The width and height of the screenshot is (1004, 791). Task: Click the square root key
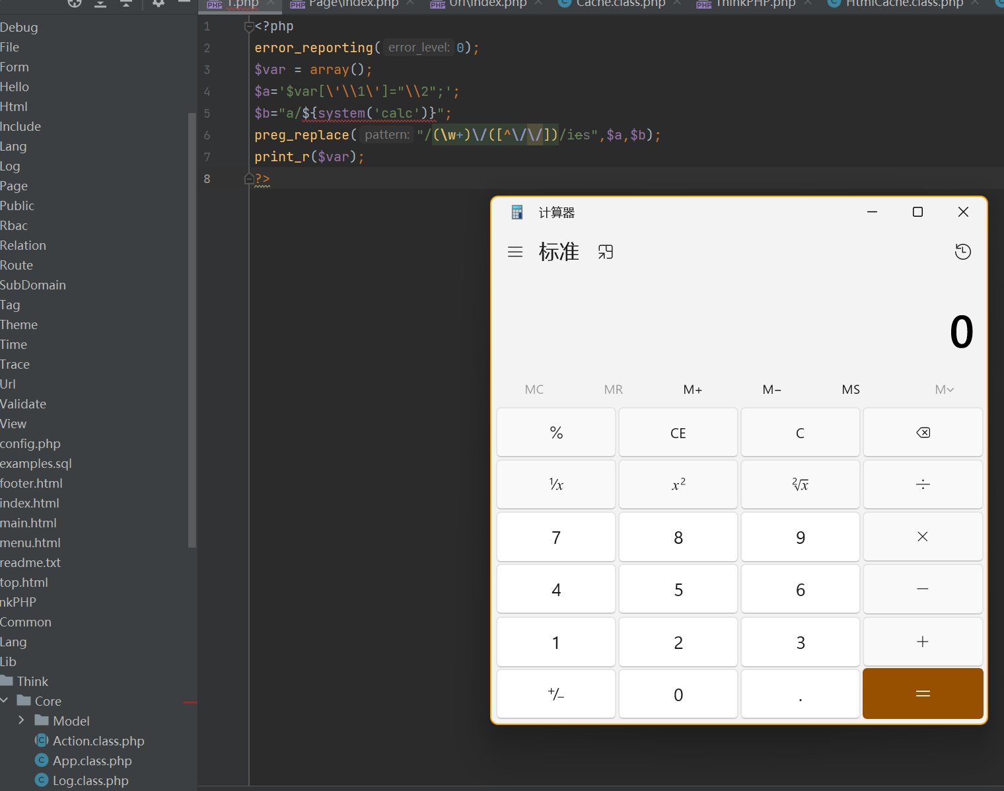801,484
